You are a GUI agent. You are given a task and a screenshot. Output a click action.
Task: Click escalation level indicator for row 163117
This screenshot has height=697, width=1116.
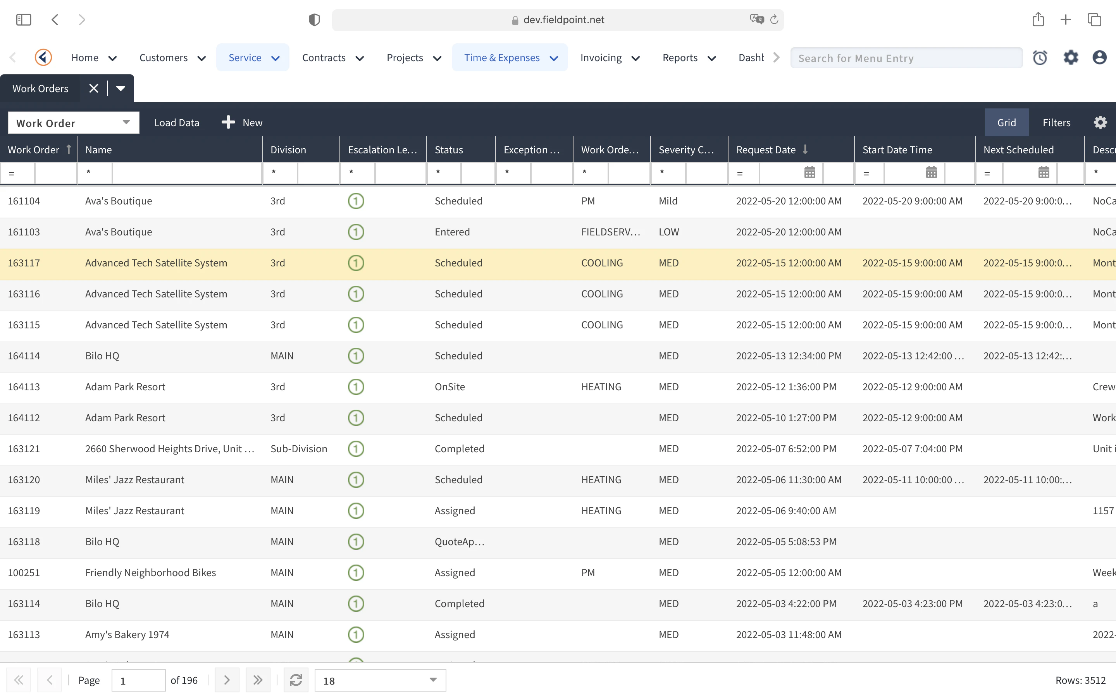(356, 263)
